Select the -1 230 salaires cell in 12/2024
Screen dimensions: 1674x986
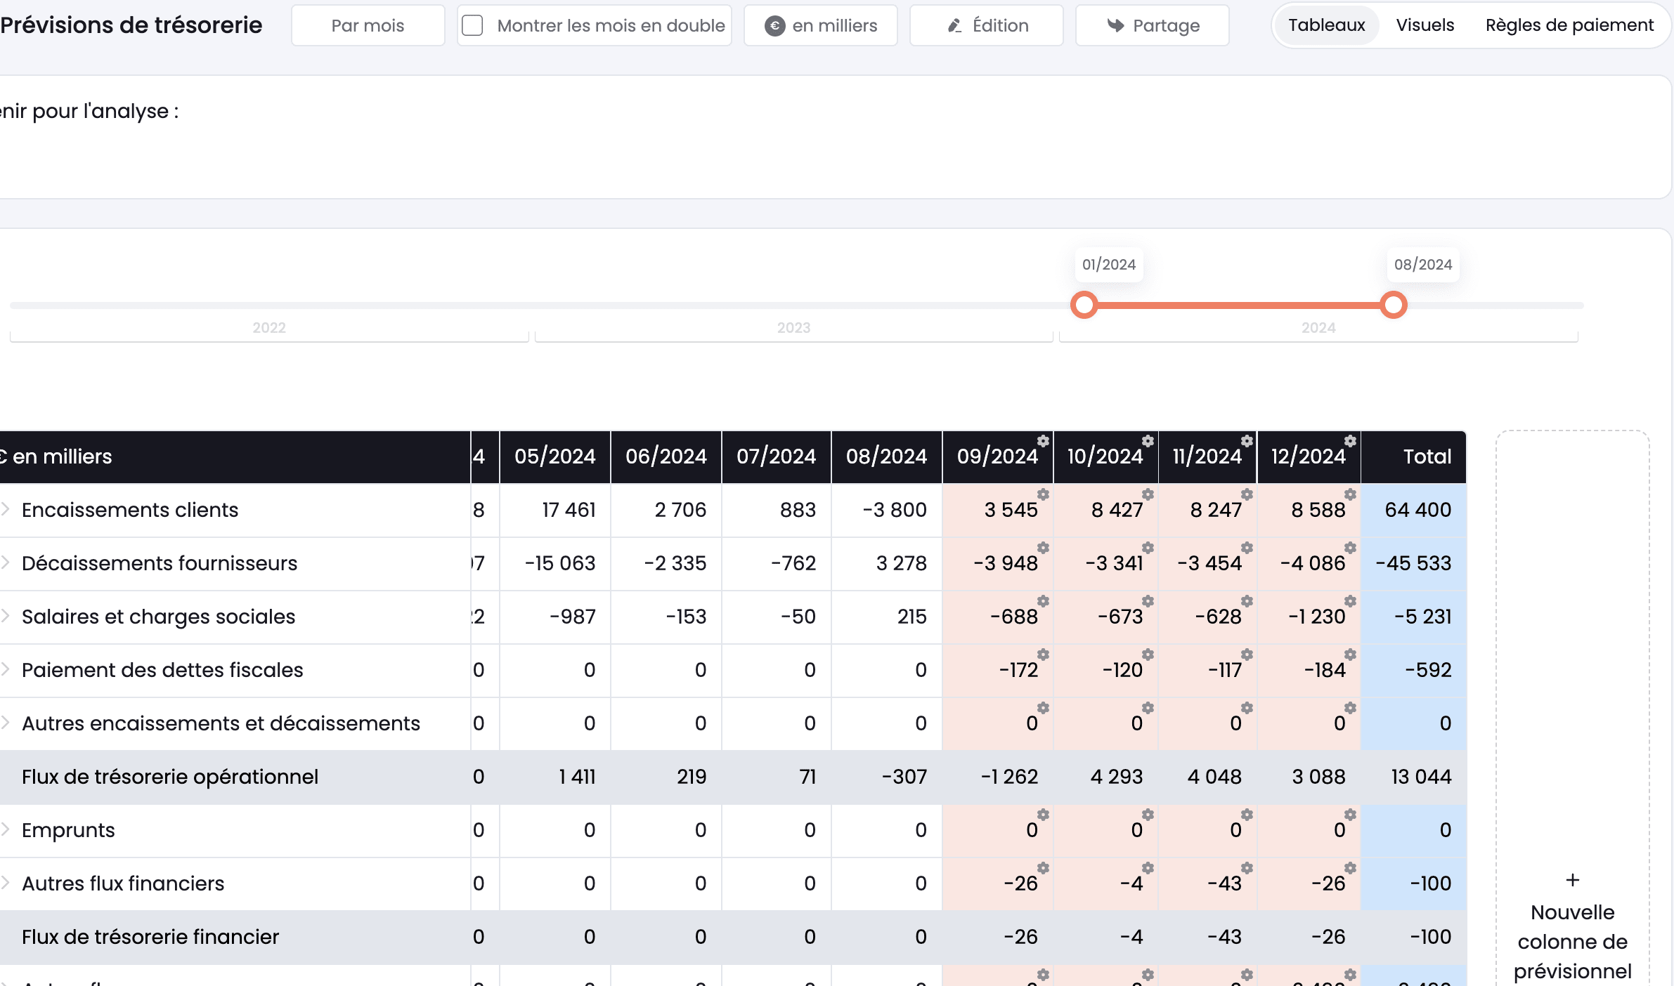(x=1309, y=617)
